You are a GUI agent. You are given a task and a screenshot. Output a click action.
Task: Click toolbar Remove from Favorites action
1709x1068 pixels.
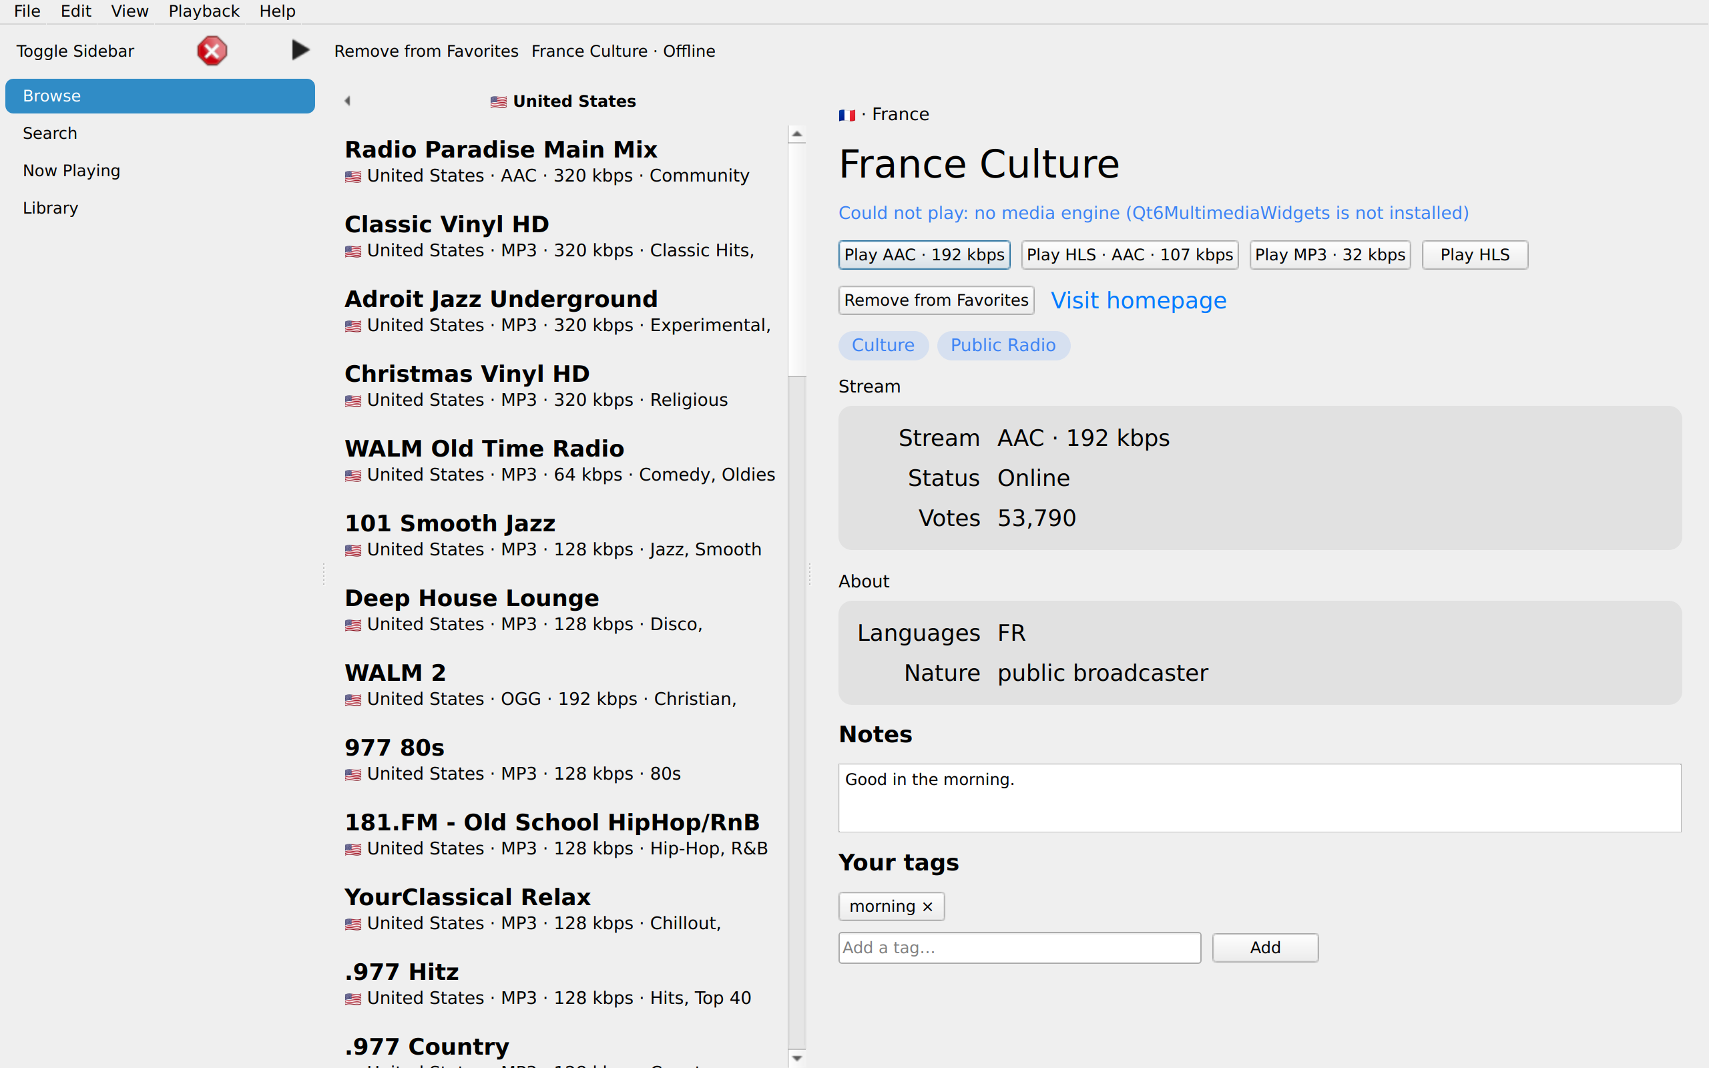tap(426, 51)
